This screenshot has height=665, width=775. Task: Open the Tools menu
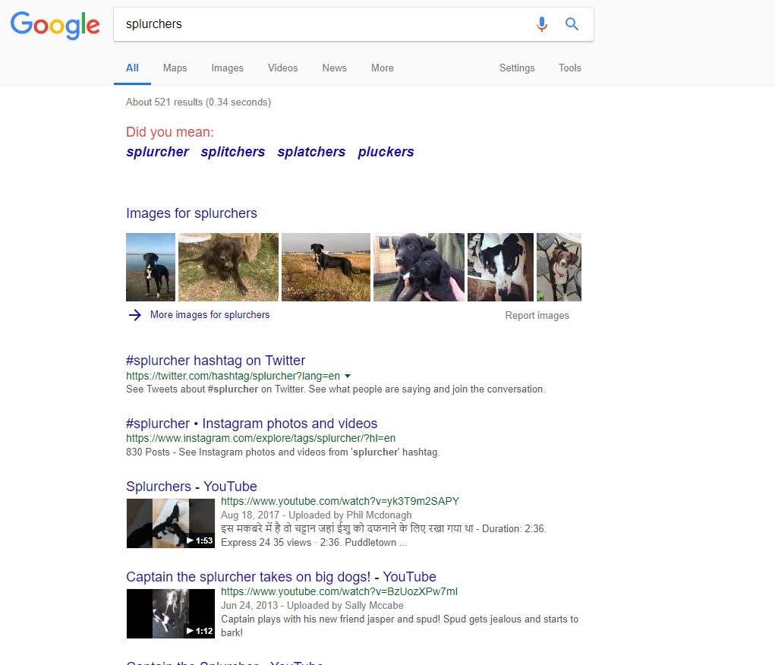570,68
